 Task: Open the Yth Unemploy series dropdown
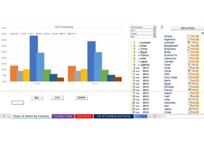154,27
